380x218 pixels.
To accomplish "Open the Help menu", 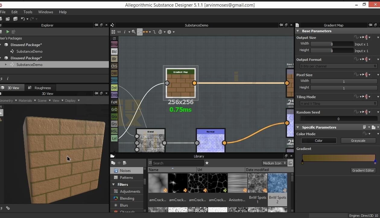I will click(x=63, y=12).
